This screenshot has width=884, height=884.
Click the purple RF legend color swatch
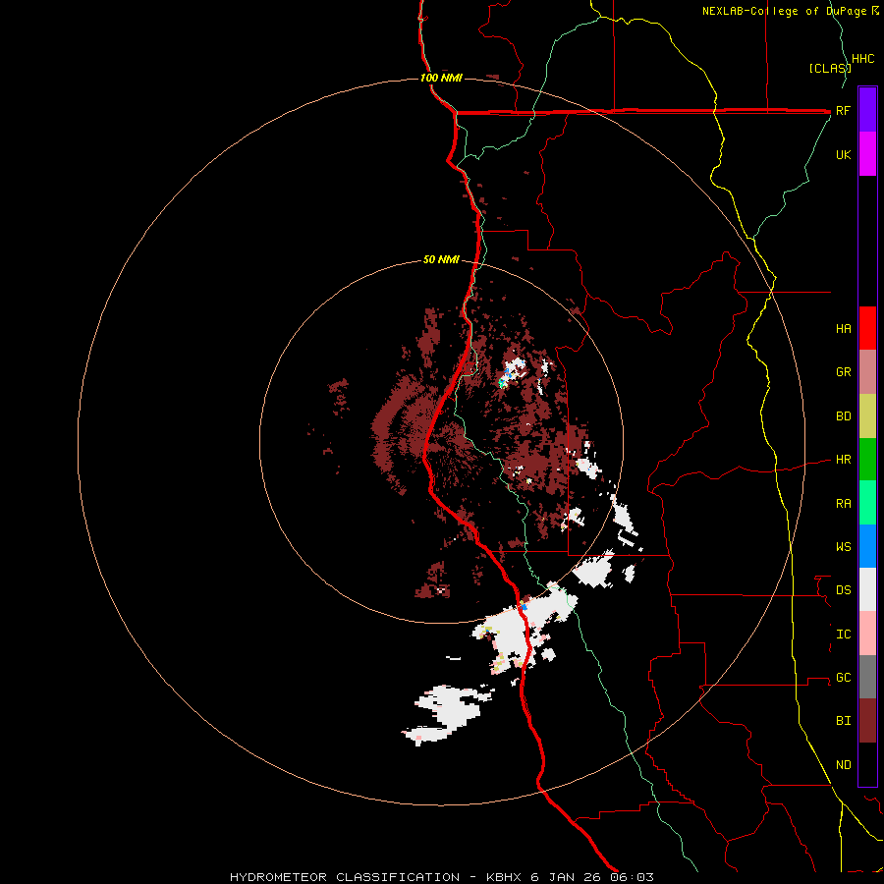pos(867,110)
